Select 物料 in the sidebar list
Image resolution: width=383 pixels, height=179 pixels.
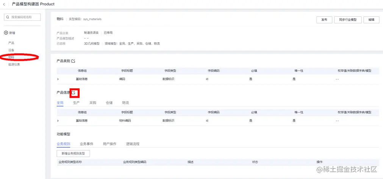click(x=11, y=57)
